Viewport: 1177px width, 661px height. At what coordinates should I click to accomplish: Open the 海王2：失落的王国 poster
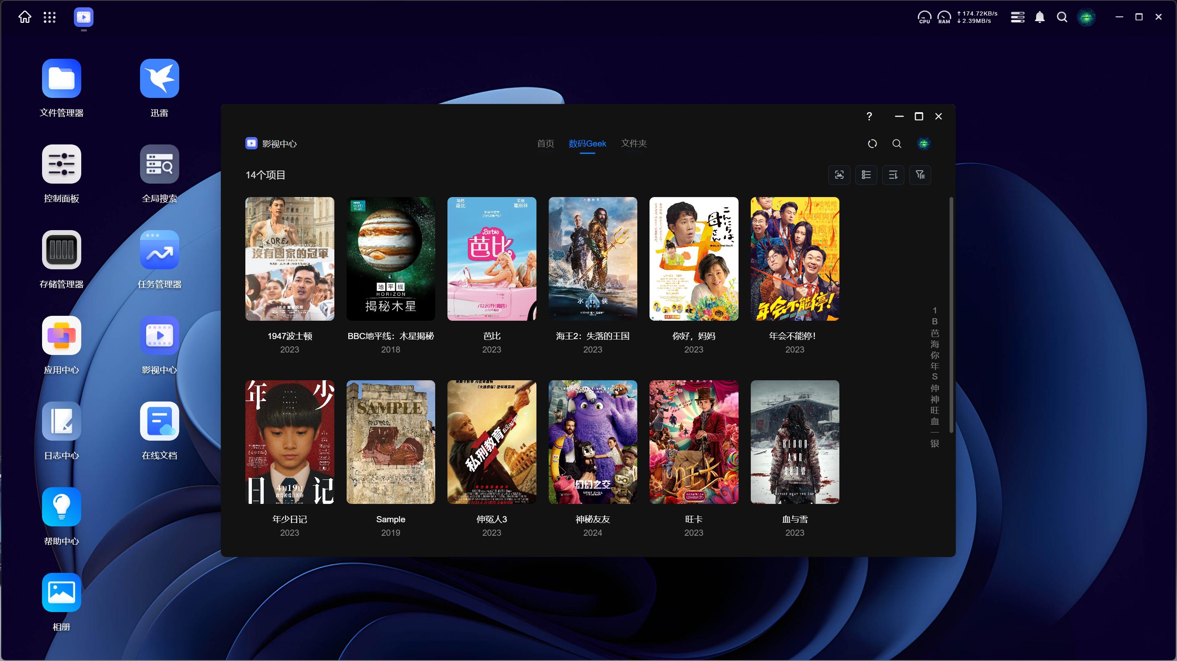point(593,259)
